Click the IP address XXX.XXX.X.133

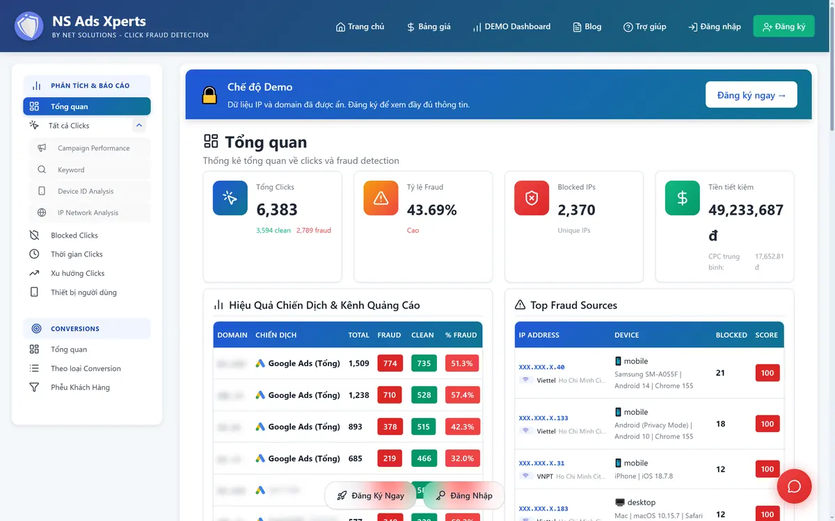543,418
